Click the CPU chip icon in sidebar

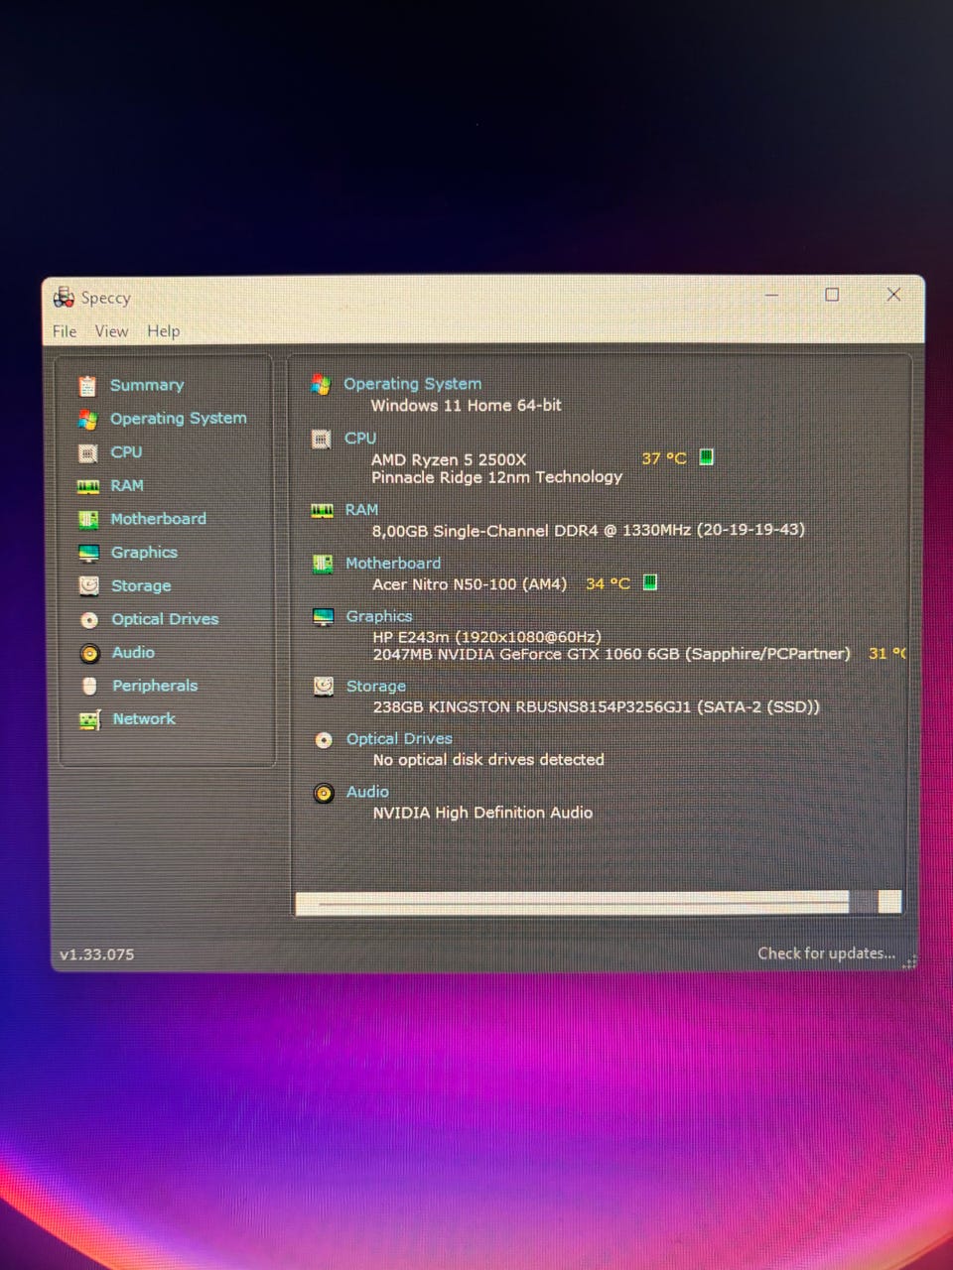pos(88,453)
